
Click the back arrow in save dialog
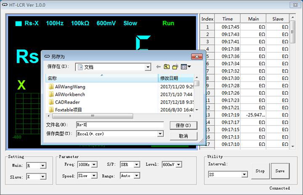[158, 67]
